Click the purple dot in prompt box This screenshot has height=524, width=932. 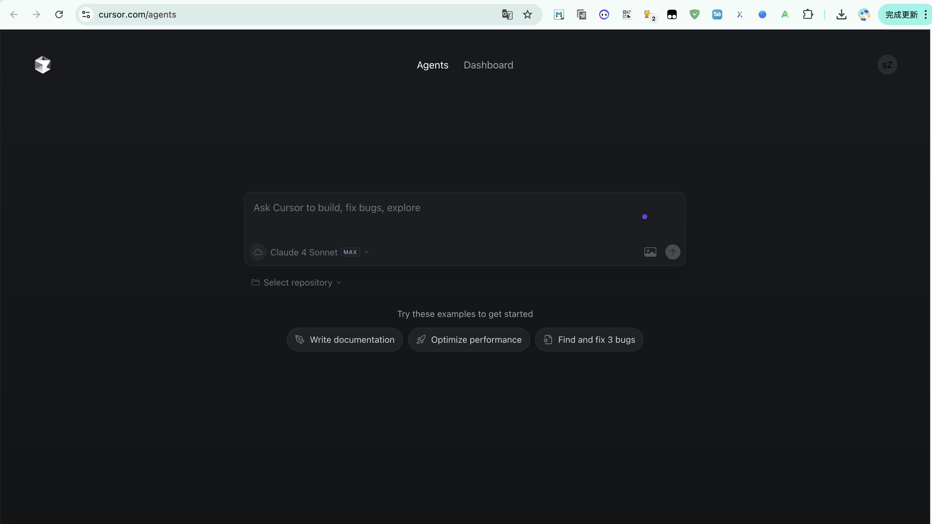[644, 217]
